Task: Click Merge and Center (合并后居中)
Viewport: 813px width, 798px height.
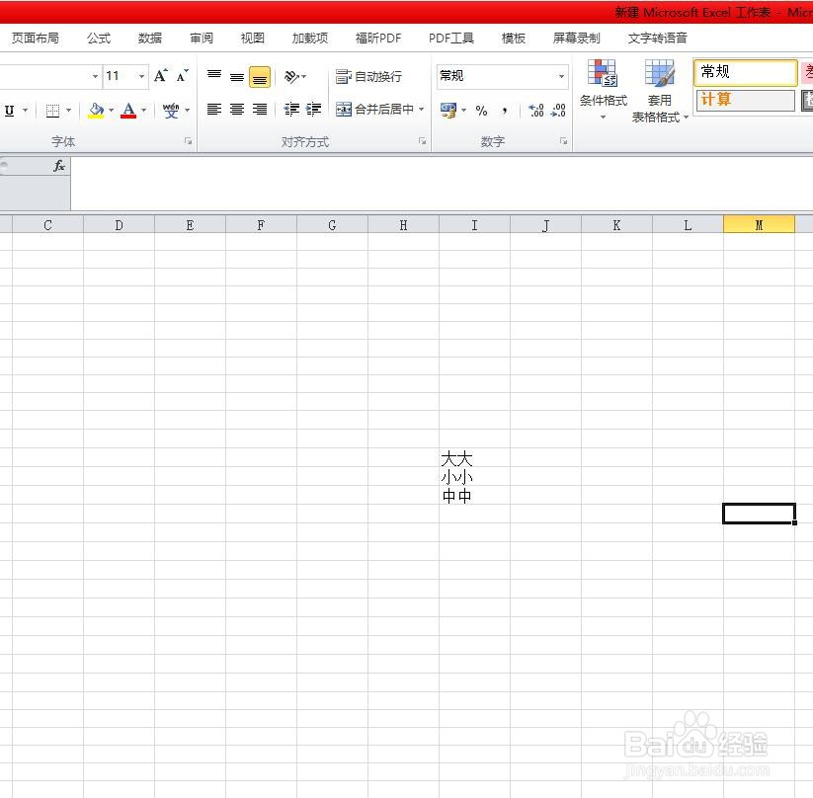Action: [374, 110]
